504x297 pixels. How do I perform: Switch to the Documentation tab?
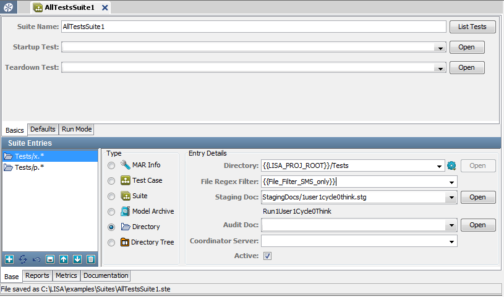point(106,275)
